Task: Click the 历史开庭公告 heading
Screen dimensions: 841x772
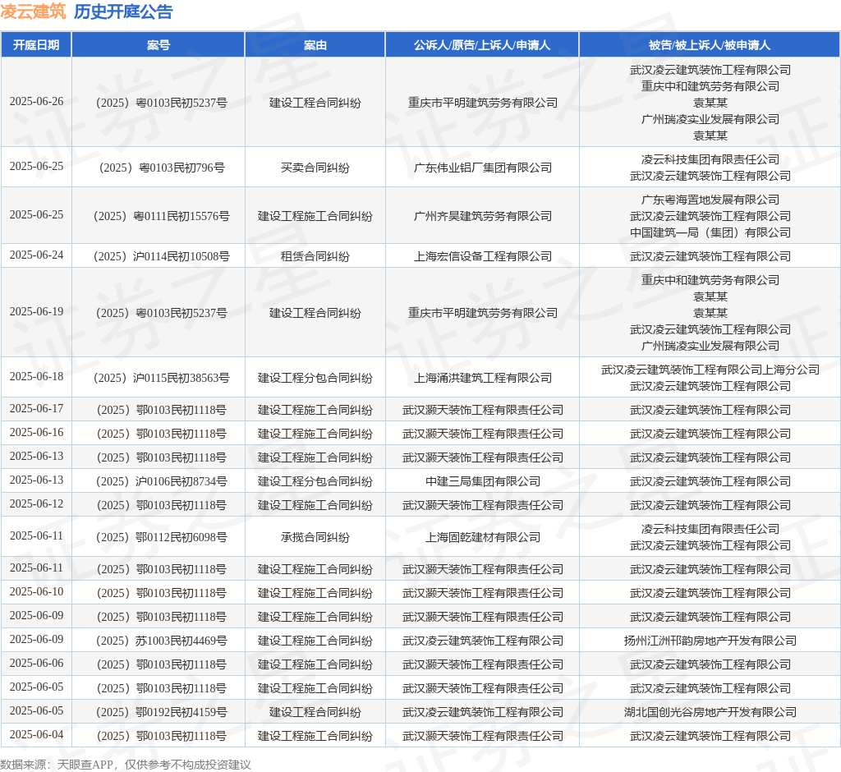Action: point(123,11)
